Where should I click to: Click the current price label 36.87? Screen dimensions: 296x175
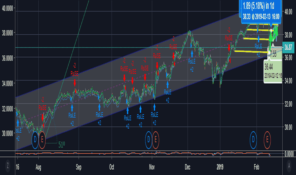[x=288, y=47]
